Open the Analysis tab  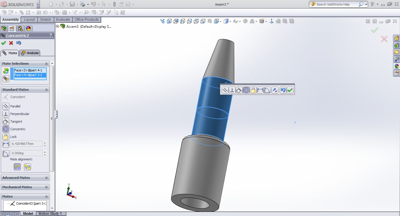[30, 53]
